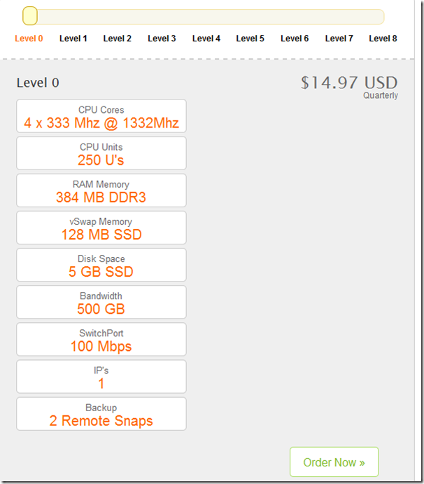Select the Level 0 label
This screenshot has height=484, width=424.
coord(29,39)
